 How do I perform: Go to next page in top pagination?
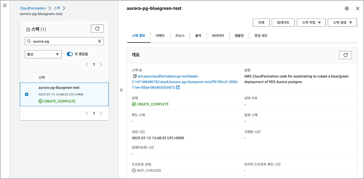(101, 64)
